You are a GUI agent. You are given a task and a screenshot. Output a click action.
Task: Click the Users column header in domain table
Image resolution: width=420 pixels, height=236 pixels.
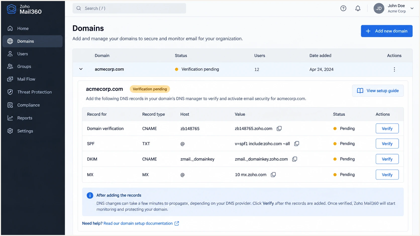pyautogui.click(x=259, y=55)
